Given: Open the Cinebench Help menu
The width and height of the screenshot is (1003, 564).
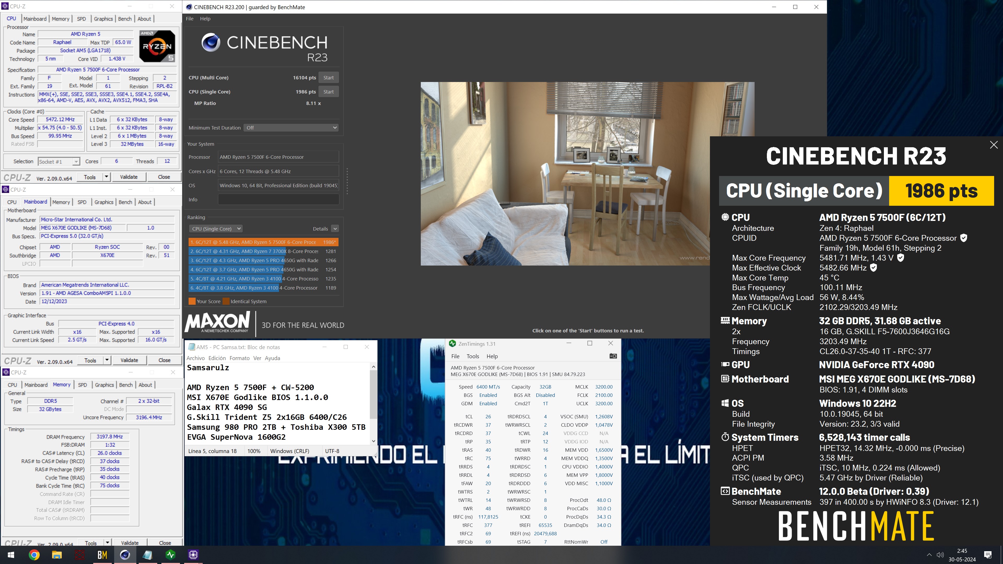Looking at the screenshot, I should (205, 19).
